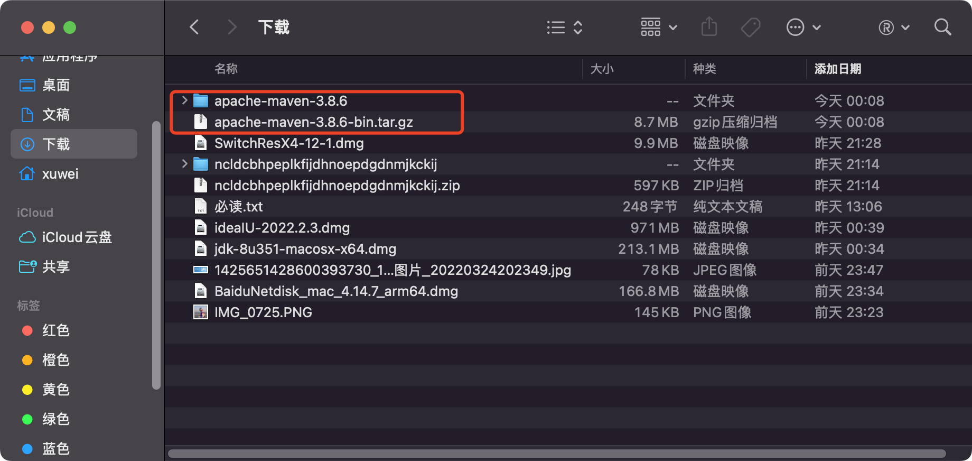Select 桌面 in the sidebar

point(55,85)
